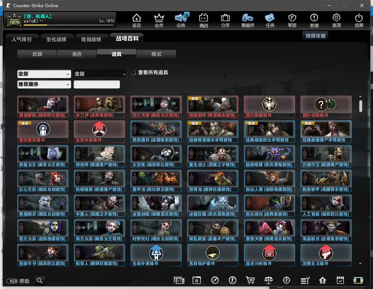Click the 帮助 help button

[x=18, y=281]
